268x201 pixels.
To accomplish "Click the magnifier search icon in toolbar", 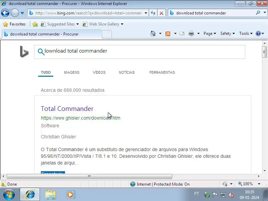I will click(x=258, y=13).
